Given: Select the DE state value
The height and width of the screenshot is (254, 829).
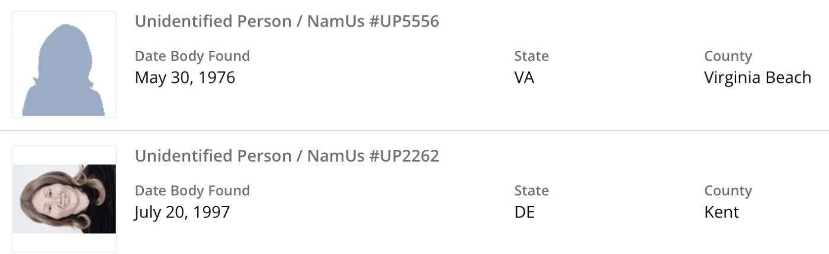Looking at the screenshot, I should point(524,212).
